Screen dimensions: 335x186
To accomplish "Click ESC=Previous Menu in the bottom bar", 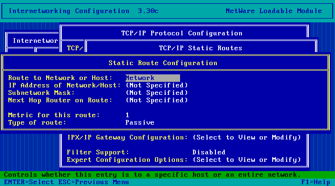I will (94, 182).
